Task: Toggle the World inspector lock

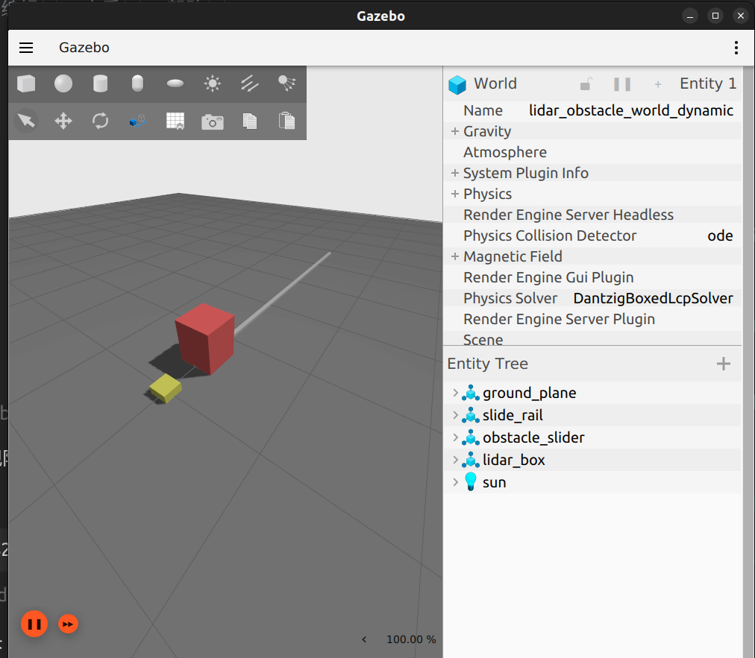Action: click(x=586, y=84)
